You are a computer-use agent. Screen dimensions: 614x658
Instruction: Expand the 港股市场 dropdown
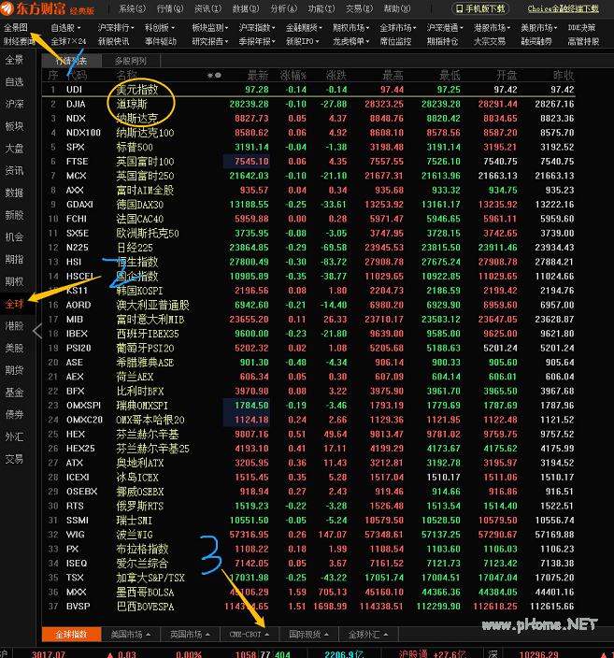tap(492, 28)
